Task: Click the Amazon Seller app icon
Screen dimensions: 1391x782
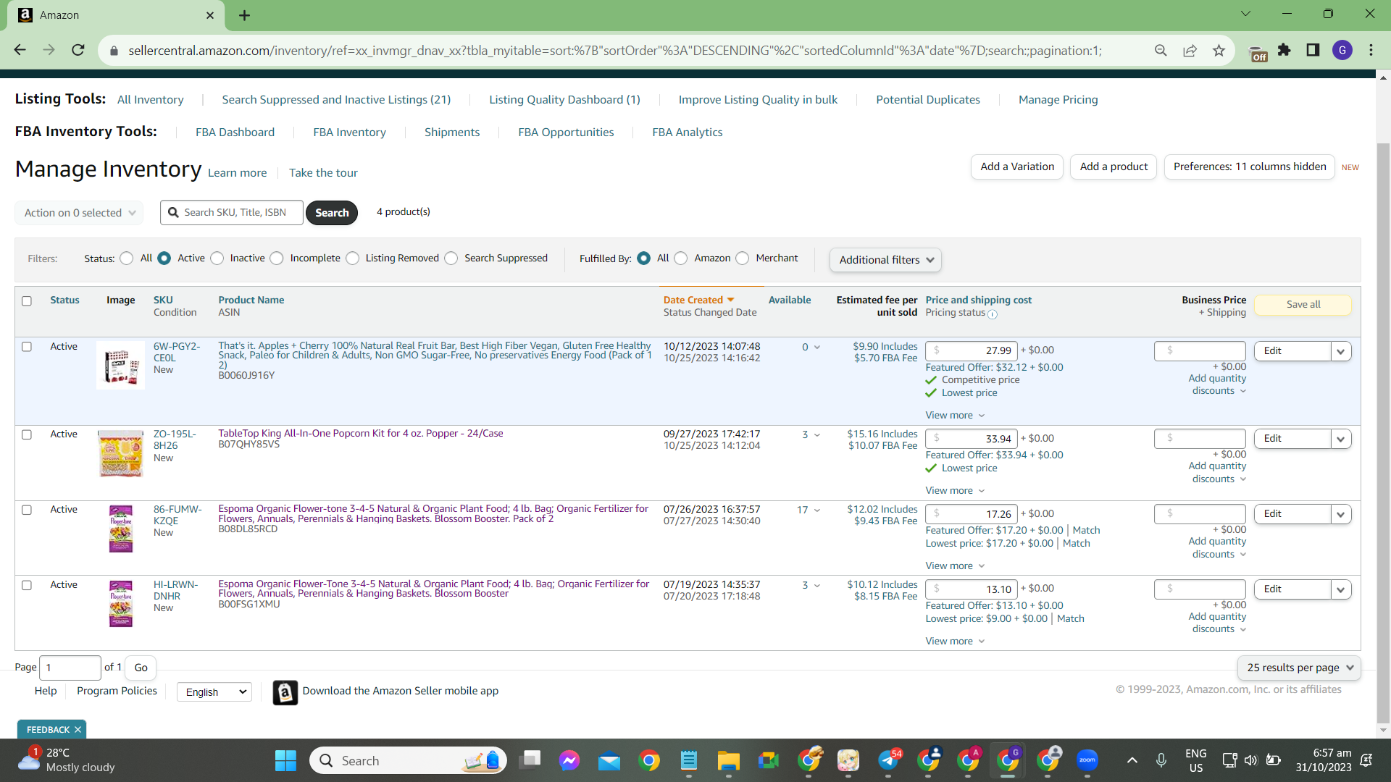Action: [285, 692]
